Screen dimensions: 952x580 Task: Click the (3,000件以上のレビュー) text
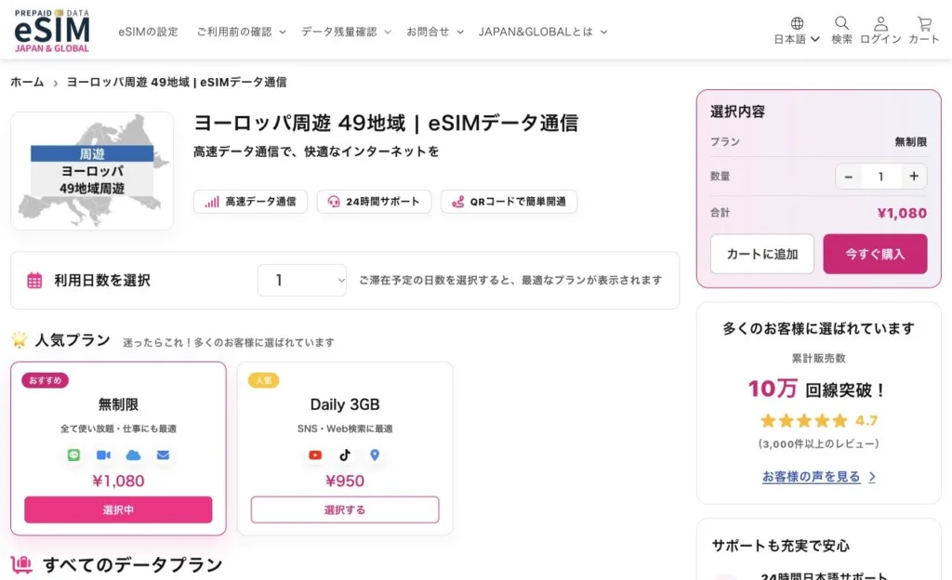[818, 444]
